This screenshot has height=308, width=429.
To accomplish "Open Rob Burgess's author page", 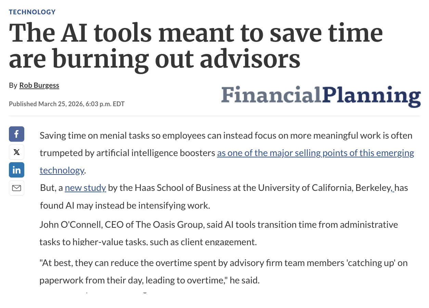I will click(39, 85).
